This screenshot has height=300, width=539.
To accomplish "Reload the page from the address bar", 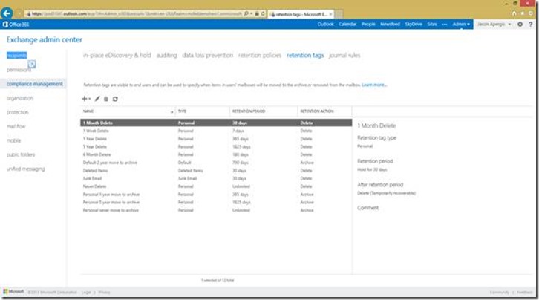I will click(x=263, y=14).
